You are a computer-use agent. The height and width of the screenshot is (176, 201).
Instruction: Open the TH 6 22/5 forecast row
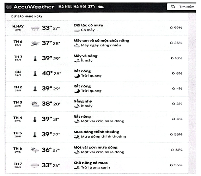[97, 43]
